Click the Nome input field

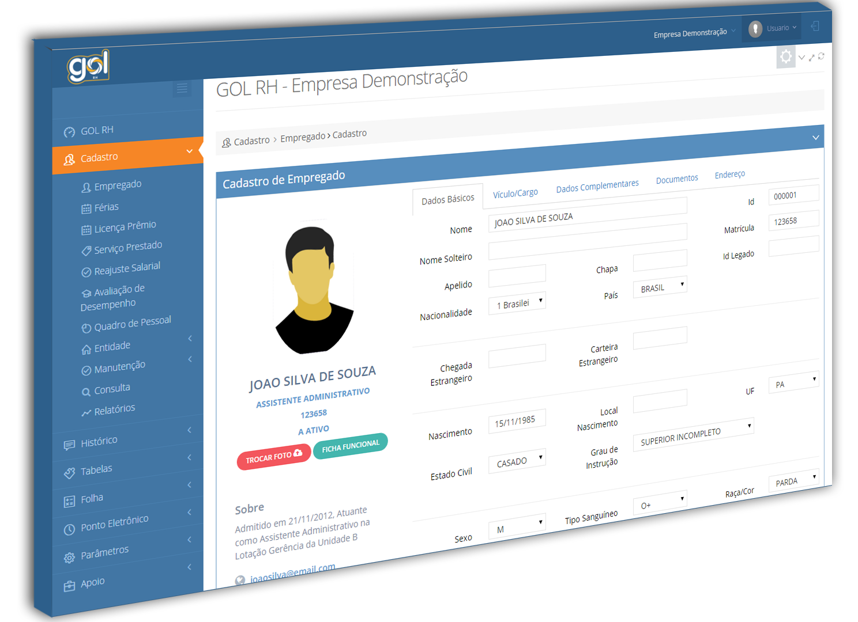588,215
